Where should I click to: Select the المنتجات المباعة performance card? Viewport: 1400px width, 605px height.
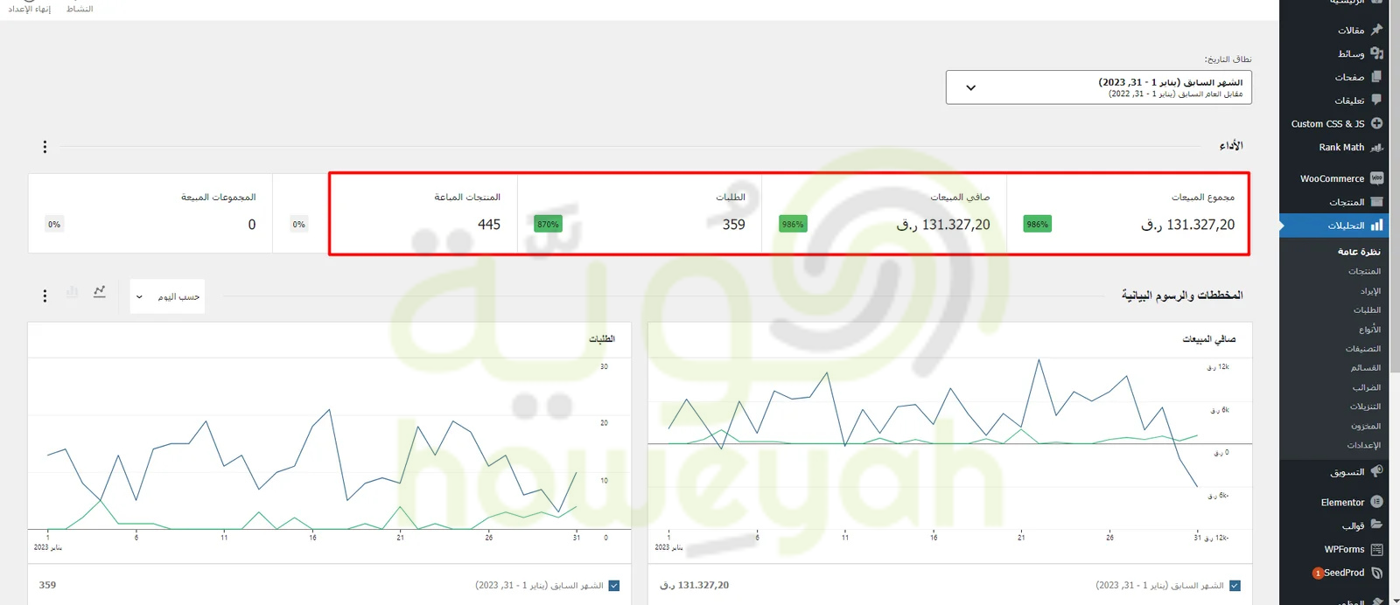[423, 214]
